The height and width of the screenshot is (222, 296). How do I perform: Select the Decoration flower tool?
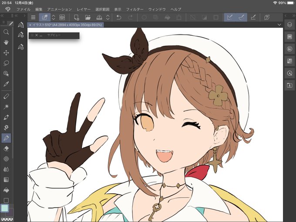pyautogui.click(x=6, y=128)
